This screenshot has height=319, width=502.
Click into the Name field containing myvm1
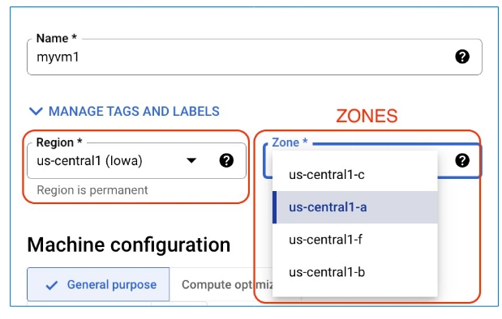tap(255, 57)
